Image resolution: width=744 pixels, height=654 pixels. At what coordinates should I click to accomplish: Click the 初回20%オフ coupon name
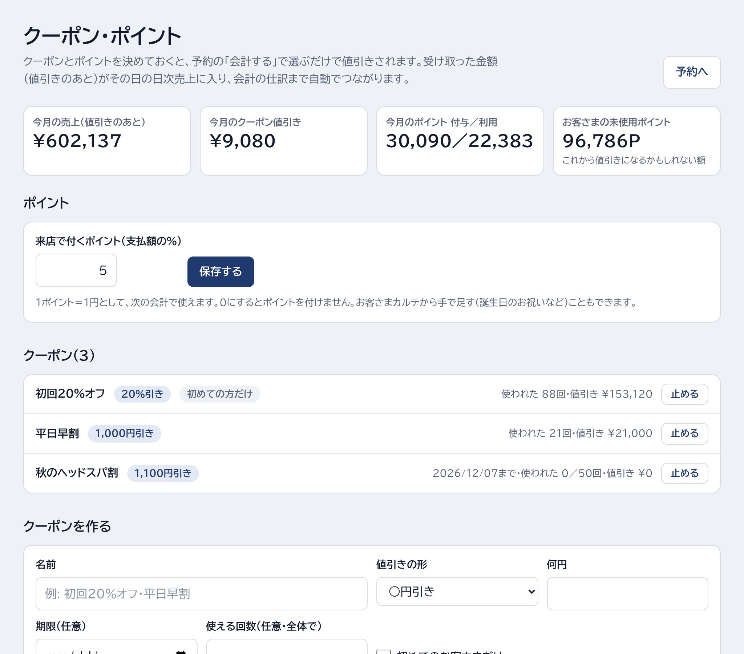click(x=70, y=393)
